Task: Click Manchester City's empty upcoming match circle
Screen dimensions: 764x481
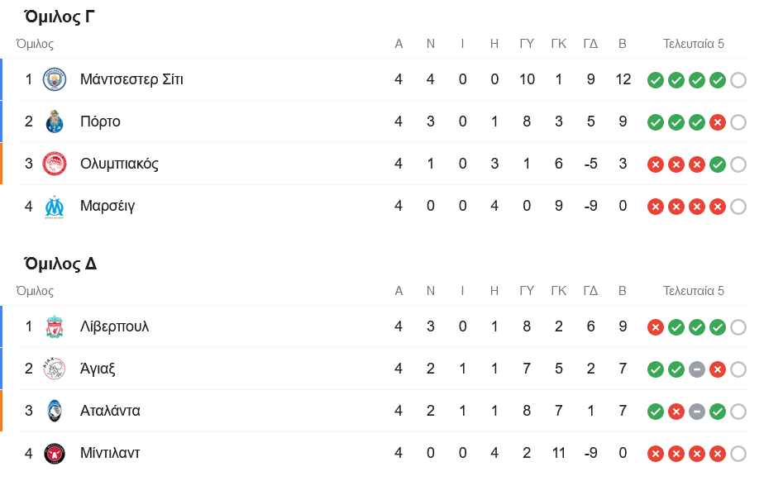Action: tap(738, 80)
